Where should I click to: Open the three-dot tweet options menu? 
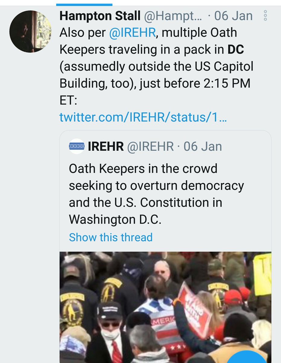click(x=265, y=15)
